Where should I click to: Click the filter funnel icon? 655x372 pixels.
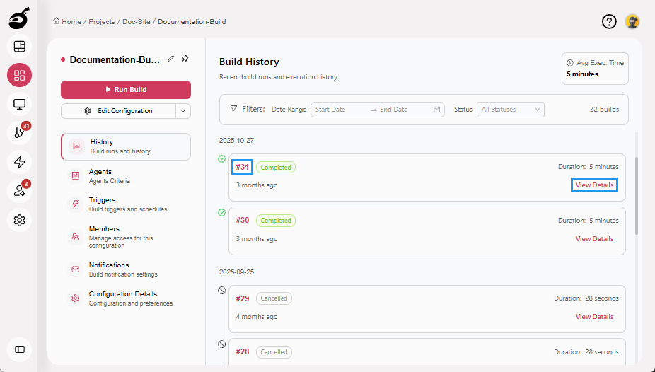pos(233,108)
